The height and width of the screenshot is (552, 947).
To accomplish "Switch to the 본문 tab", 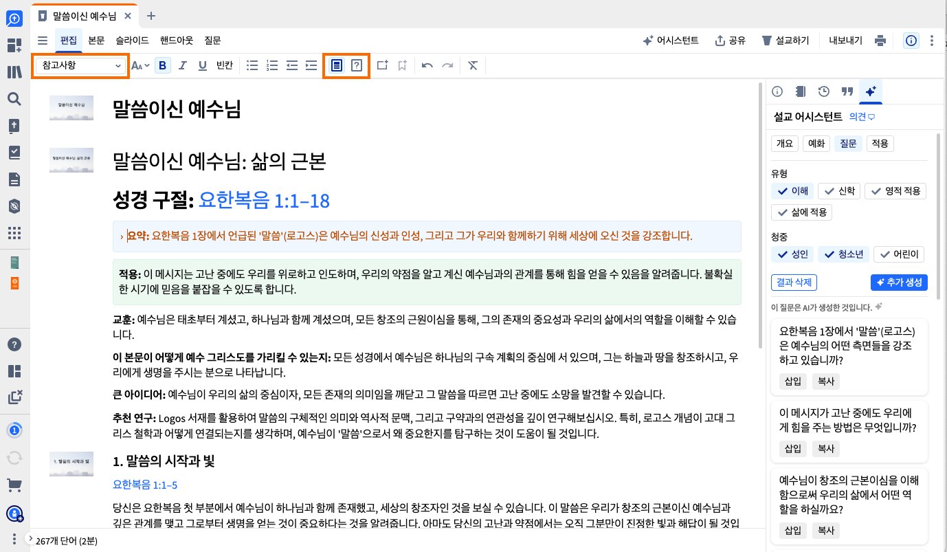I will coord(96,41).
